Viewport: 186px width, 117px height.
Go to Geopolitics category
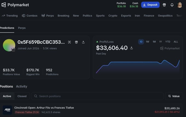[x=165, y=16]
